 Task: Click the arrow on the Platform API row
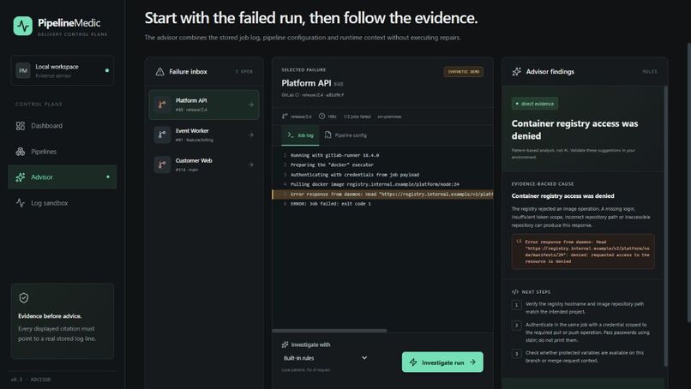pyautogui.click(x=250, y=105)
